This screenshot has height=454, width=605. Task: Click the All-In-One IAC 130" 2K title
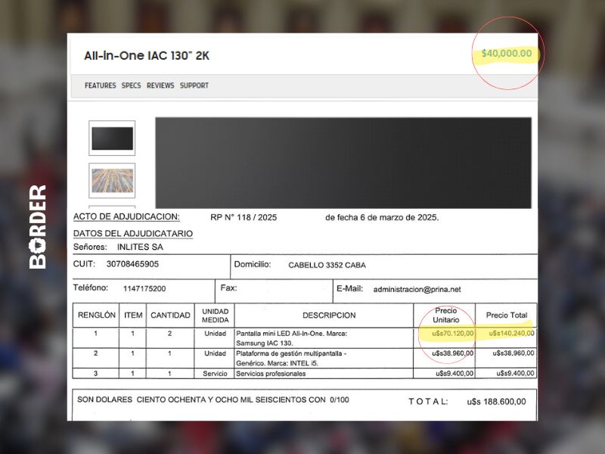(147, 56)
